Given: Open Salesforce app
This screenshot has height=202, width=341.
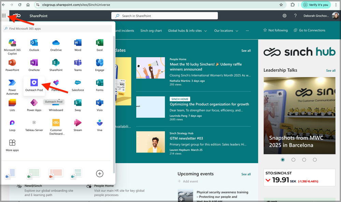Looking at the screenshot, I should pyautogui.click(x=77, y=85).
